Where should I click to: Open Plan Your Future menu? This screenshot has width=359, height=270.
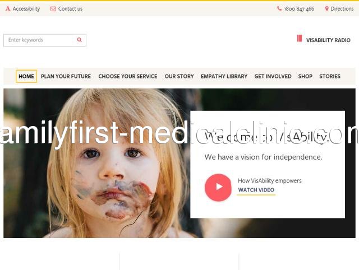tap(66, 76)
